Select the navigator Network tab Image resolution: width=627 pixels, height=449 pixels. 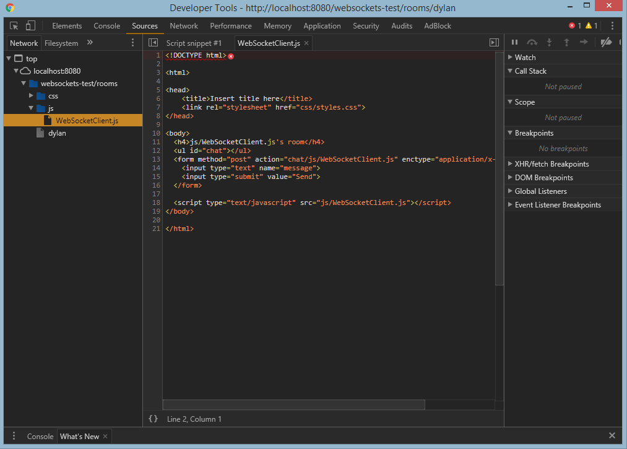tap(24, 43)
